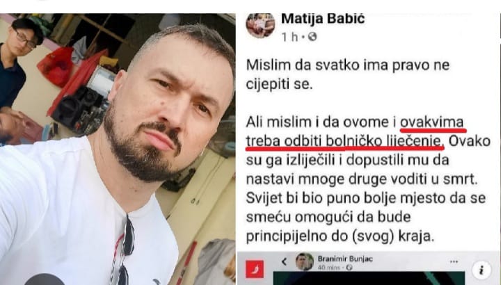
Task: Go back with the left chevron arrow
Action: (284, 262)
